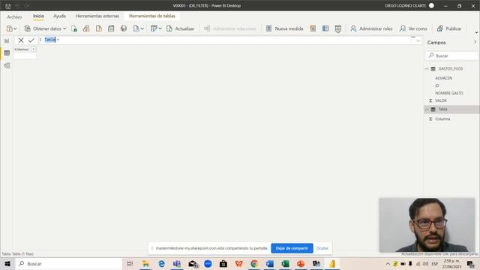This screenshot has width=480, height=270.
Task: Open PowerPoint from the taskbar
Action: pyautogui.click(x=301, y=263)
